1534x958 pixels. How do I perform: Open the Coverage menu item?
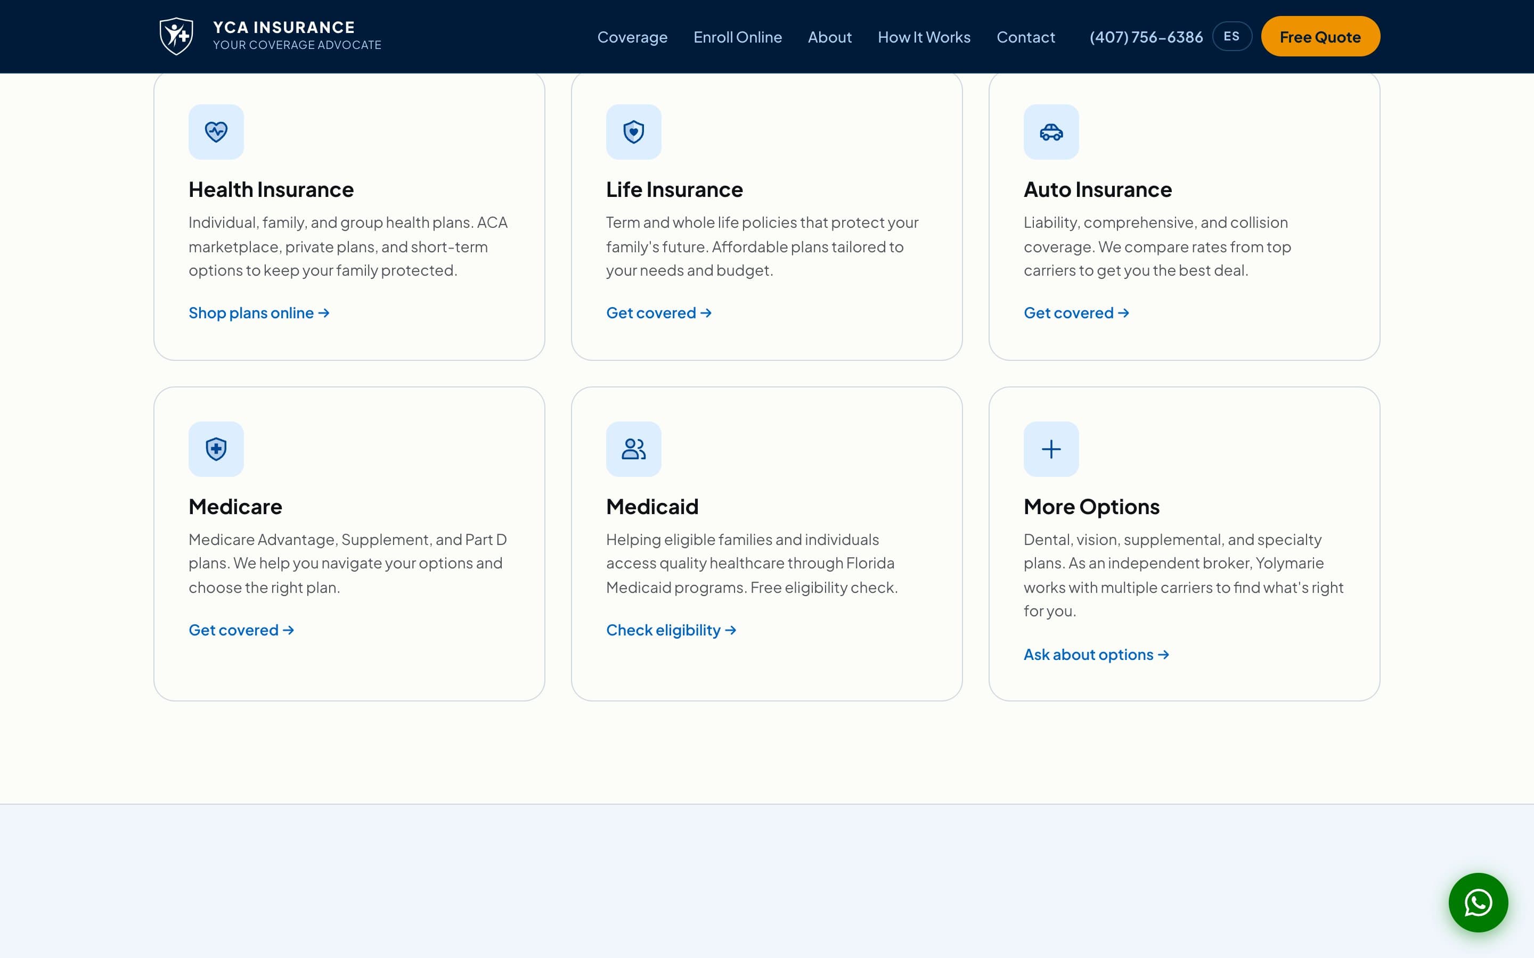632,37
